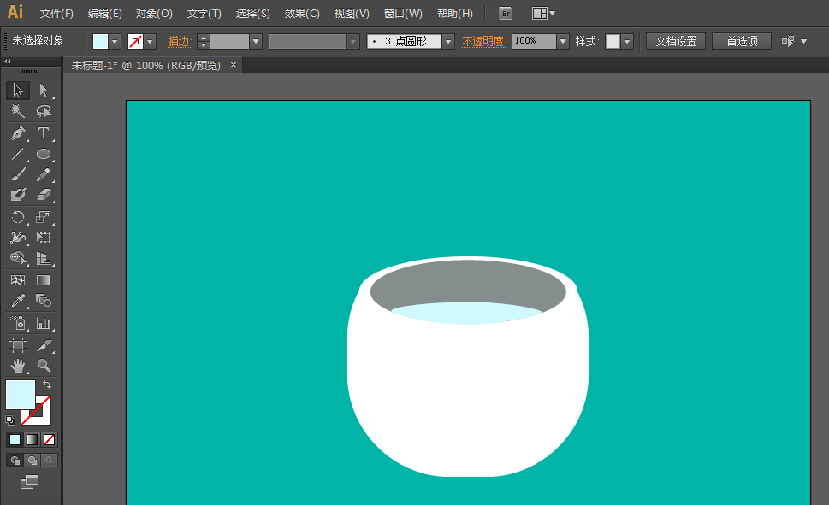Select the Perspective Grid tool
Screen dimensions: 829x505
[x=44, y=258]
